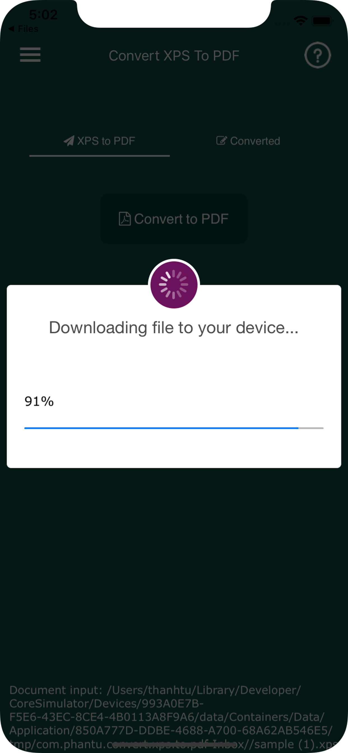Tap the Files back arrow
Viewport: 348px width, 753px height.
click(11, 29)
